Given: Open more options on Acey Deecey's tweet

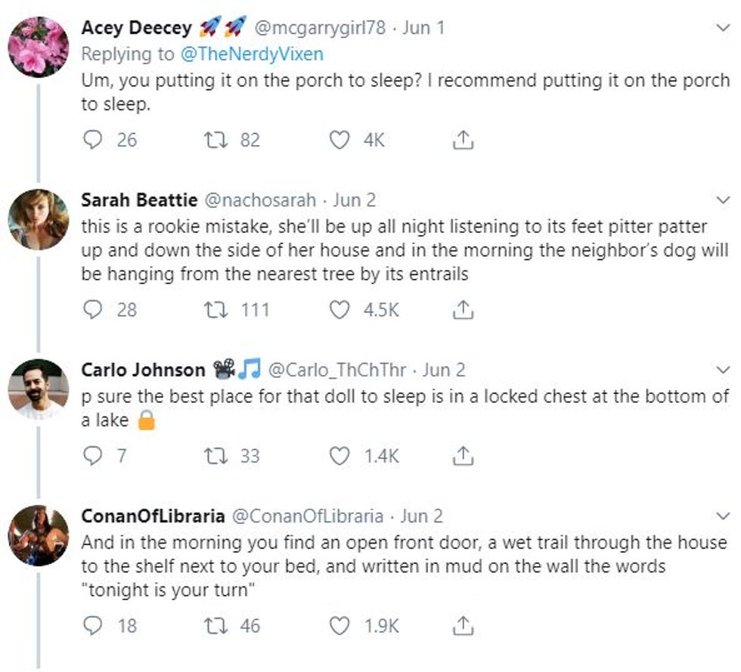Looking at the screenshot, I should 722,29.
